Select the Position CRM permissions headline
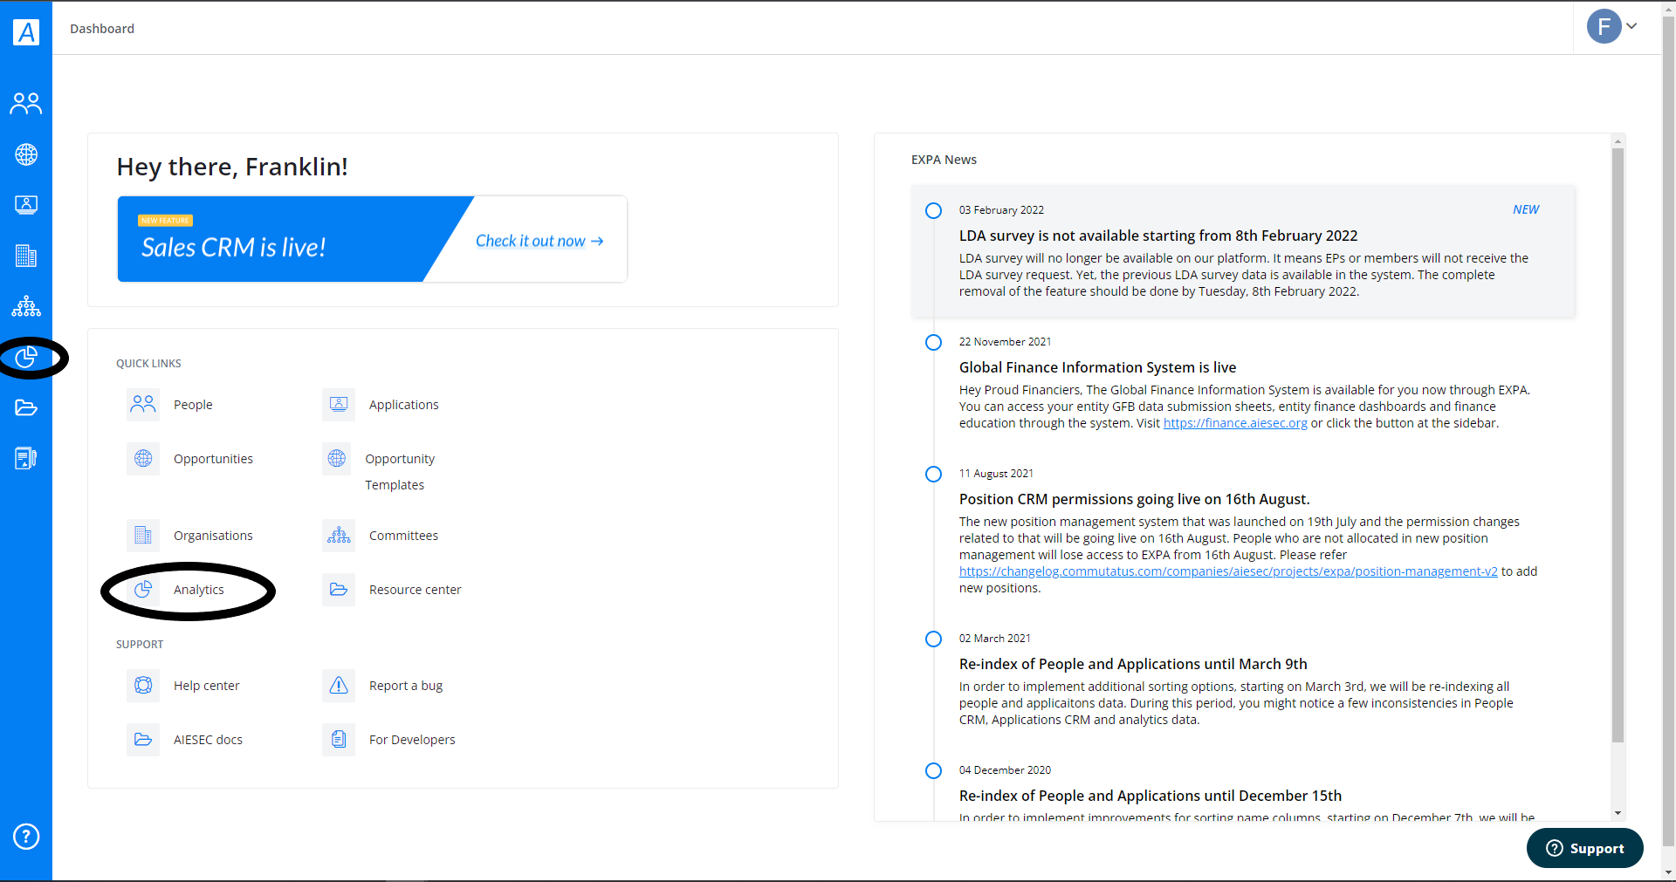1676x882 pixels. (1134, 499)
